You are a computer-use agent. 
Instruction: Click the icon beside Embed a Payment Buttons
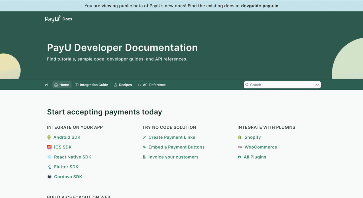pyautogui.click(x=144, y=147)
